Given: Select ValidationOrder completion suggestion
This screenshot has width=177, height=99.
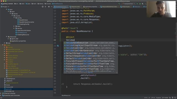Looking at the screenshot, I should 91,48.
